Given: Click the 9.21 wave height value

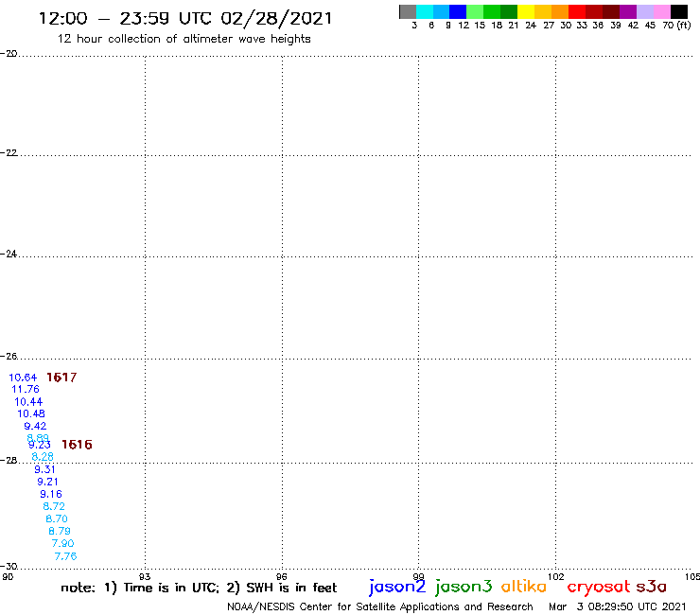Looking at the screenshot, I should (x=47, y=482).
